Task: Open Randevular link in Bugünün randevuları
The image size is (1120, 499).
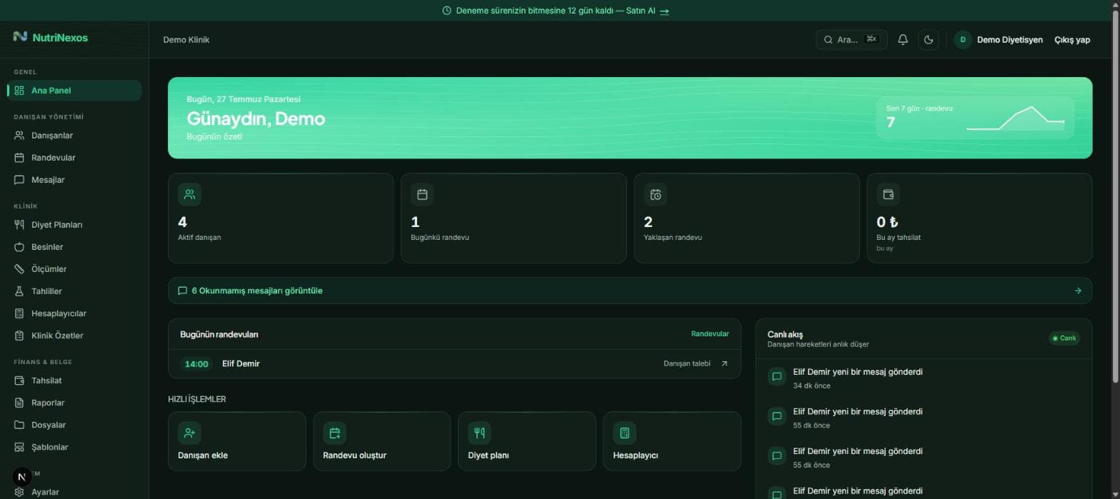Action: (710, 334)
